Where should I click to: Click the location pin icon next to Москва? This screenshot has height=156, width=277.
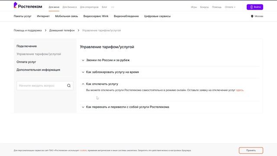[252, 16]
